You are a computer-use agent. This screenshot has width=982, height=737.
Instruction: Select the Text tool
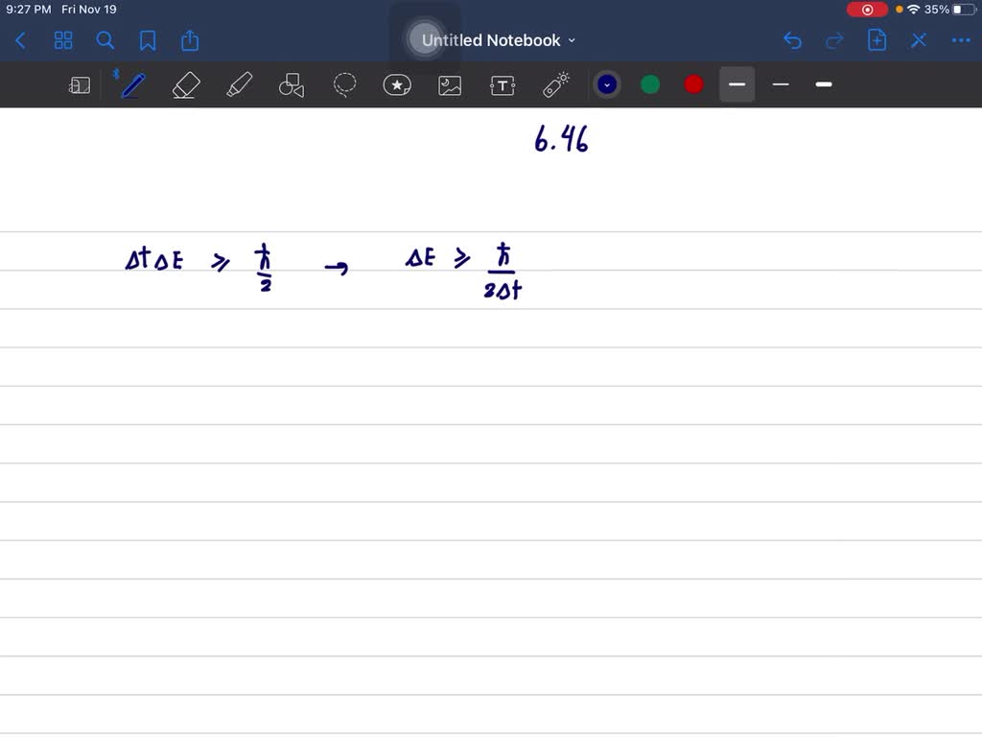[x=503, y=84]
